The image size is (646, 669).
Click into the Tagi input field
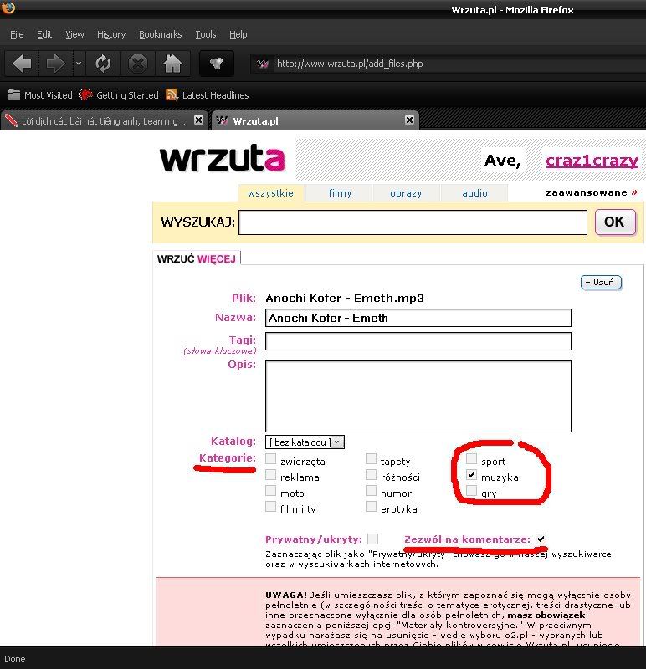coord(418,341)
